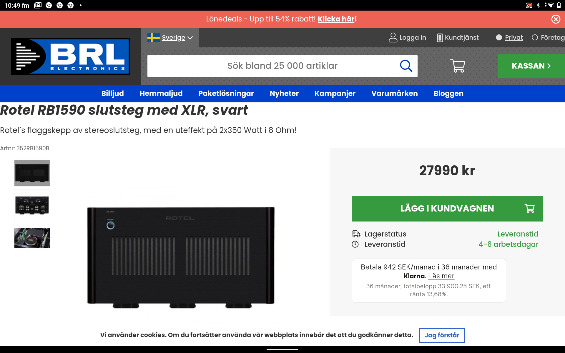Click the 27990 kr price text
Viewport: 565px width, 353px height.
click(447, 171)
